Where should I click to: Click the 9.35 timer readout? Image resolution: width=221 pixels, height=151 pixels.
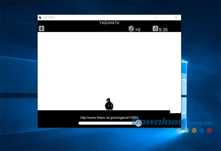click(x=163, y=30)
